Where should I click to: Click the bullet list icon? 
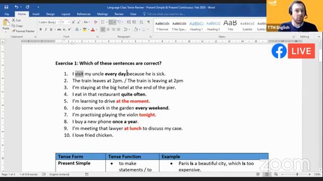[102, 22]
